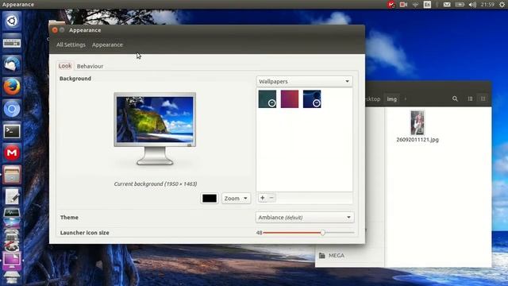Viewport: 508px width, 286px height.
Task: Open the network wifi indicator
Action: pos(415,5)
